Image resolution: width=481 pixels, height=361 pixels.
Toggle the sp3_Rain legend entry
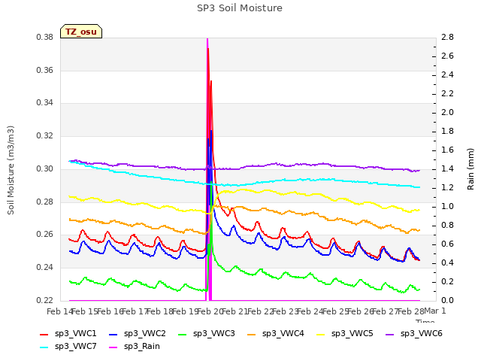point(135,347)
